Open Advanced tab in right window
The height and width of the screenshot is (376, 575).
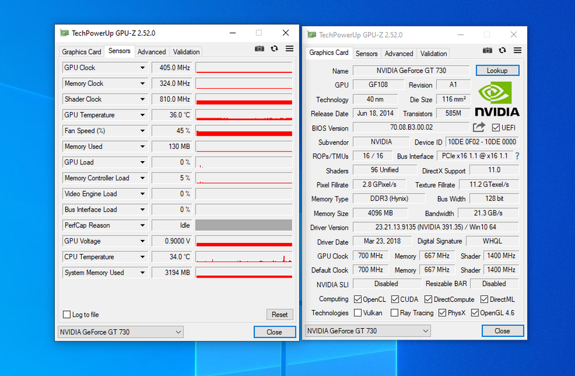pyautogui.click(x=399, y=54)
